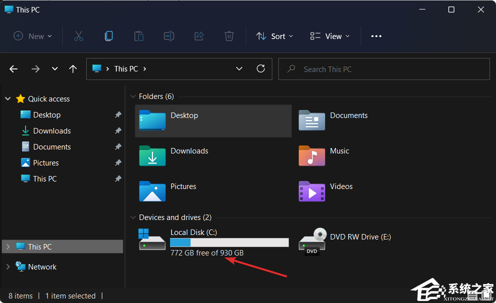Open the Sort options menu
Screen dimensions: 496x303
(x=274, y=36)
